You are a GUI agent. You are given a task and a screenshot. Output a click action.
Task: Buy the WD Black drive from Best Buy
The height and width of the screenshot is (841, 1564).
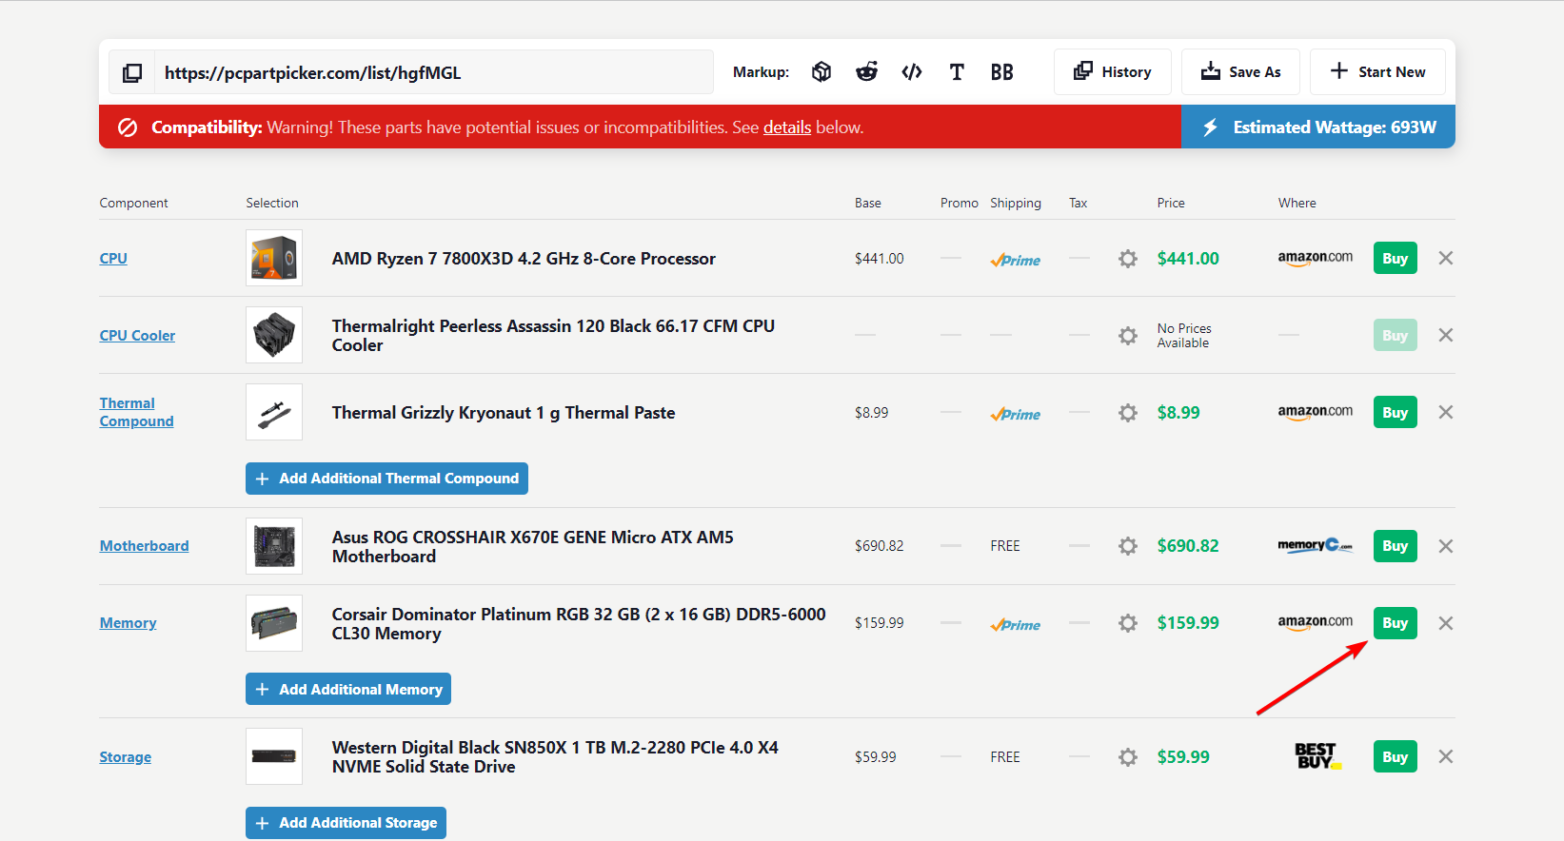click(1396, 756)
